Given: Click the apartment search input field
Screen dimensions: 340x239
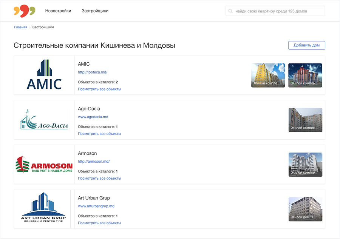Looking at the screenshot, I should pos(275,11).
